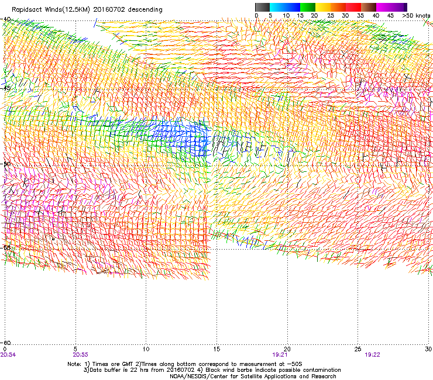Click the '45' label under the color bar
The width and height of the screenshot is (433, 380).
click(390, 16)
